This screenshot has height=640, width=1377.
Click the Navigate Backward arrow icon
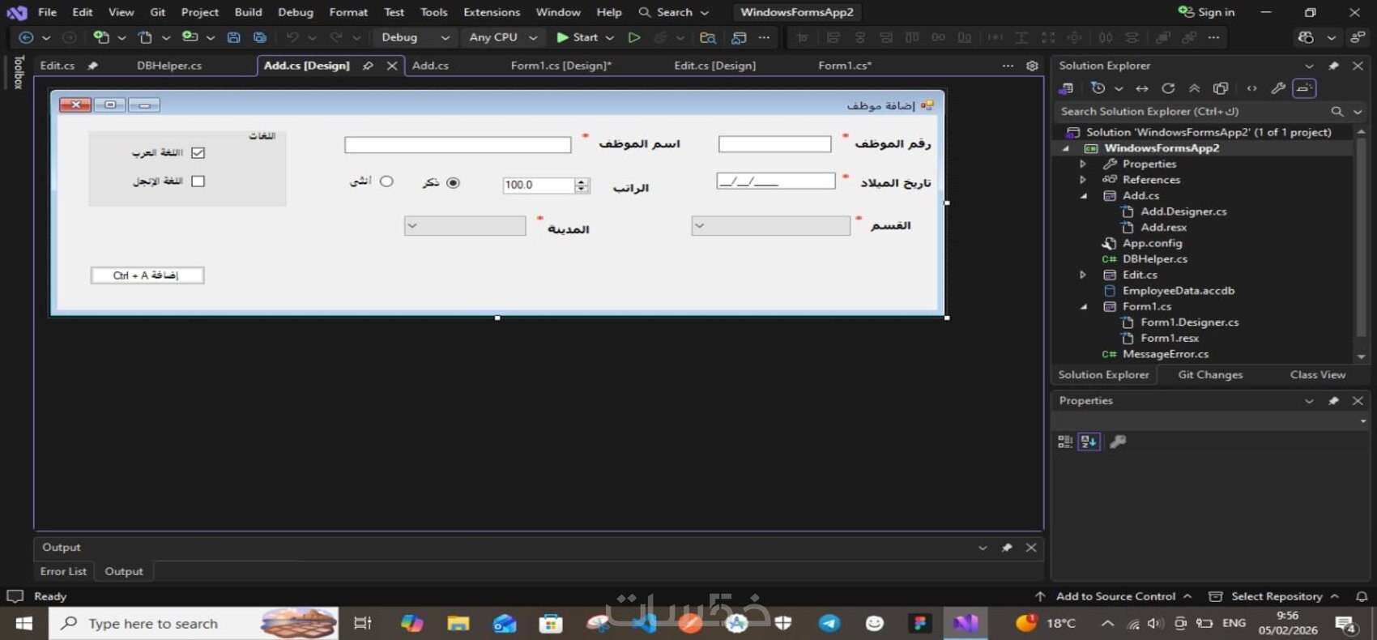click(26, 37)
